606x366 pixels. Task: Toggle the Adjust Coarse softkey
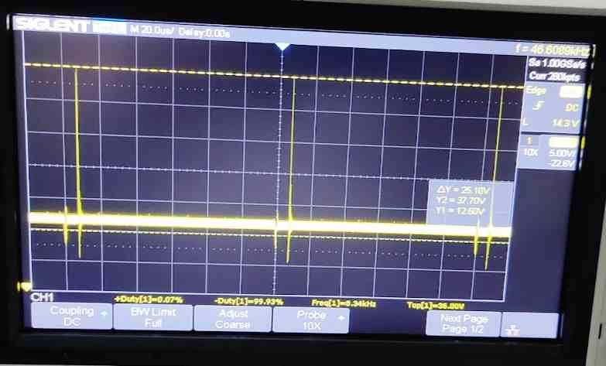click(233, 319)
